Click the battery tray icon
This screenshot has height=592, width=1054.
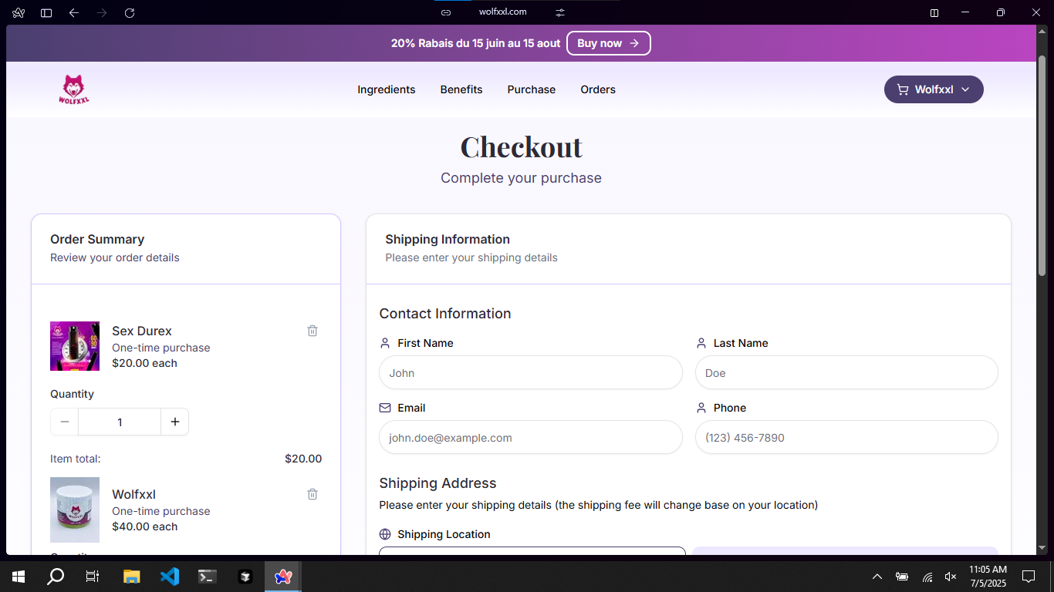(x=901, y=576)
